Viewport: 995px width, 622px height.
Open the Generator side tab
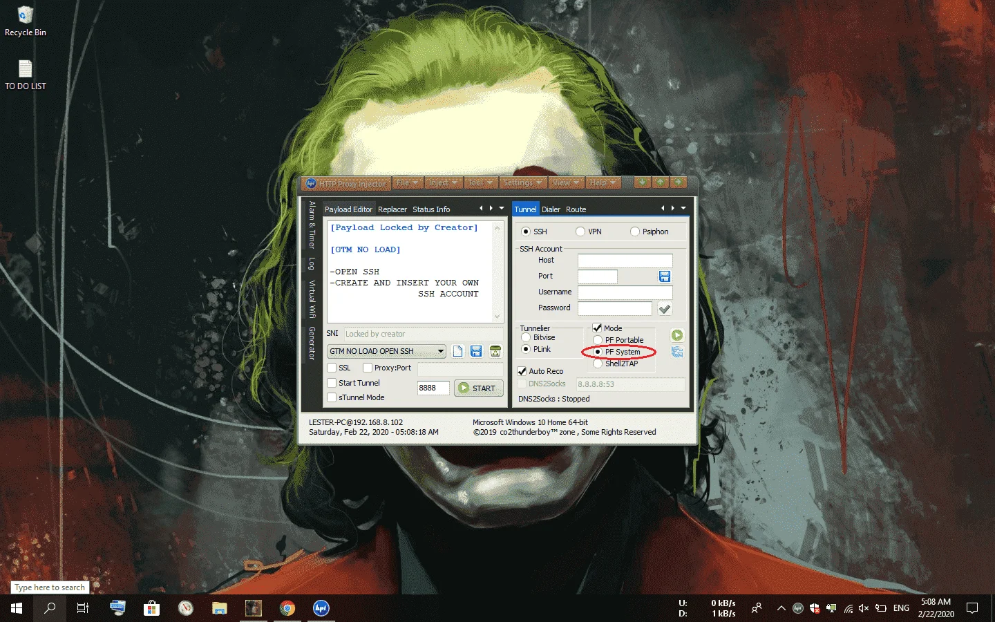[x=312, y=343]
